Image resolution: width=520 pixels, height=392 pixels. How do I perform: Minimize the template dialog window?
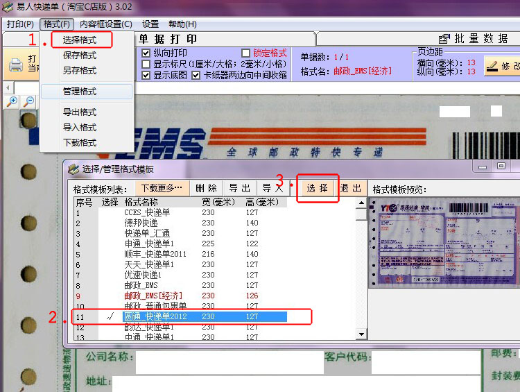click(x=483, y=167)
